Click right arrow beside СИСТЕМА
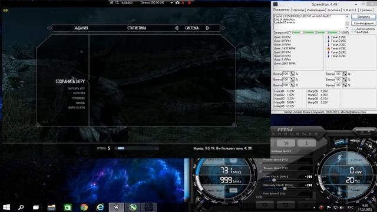This screenshot has width=377, height=212. click(207, 28)
